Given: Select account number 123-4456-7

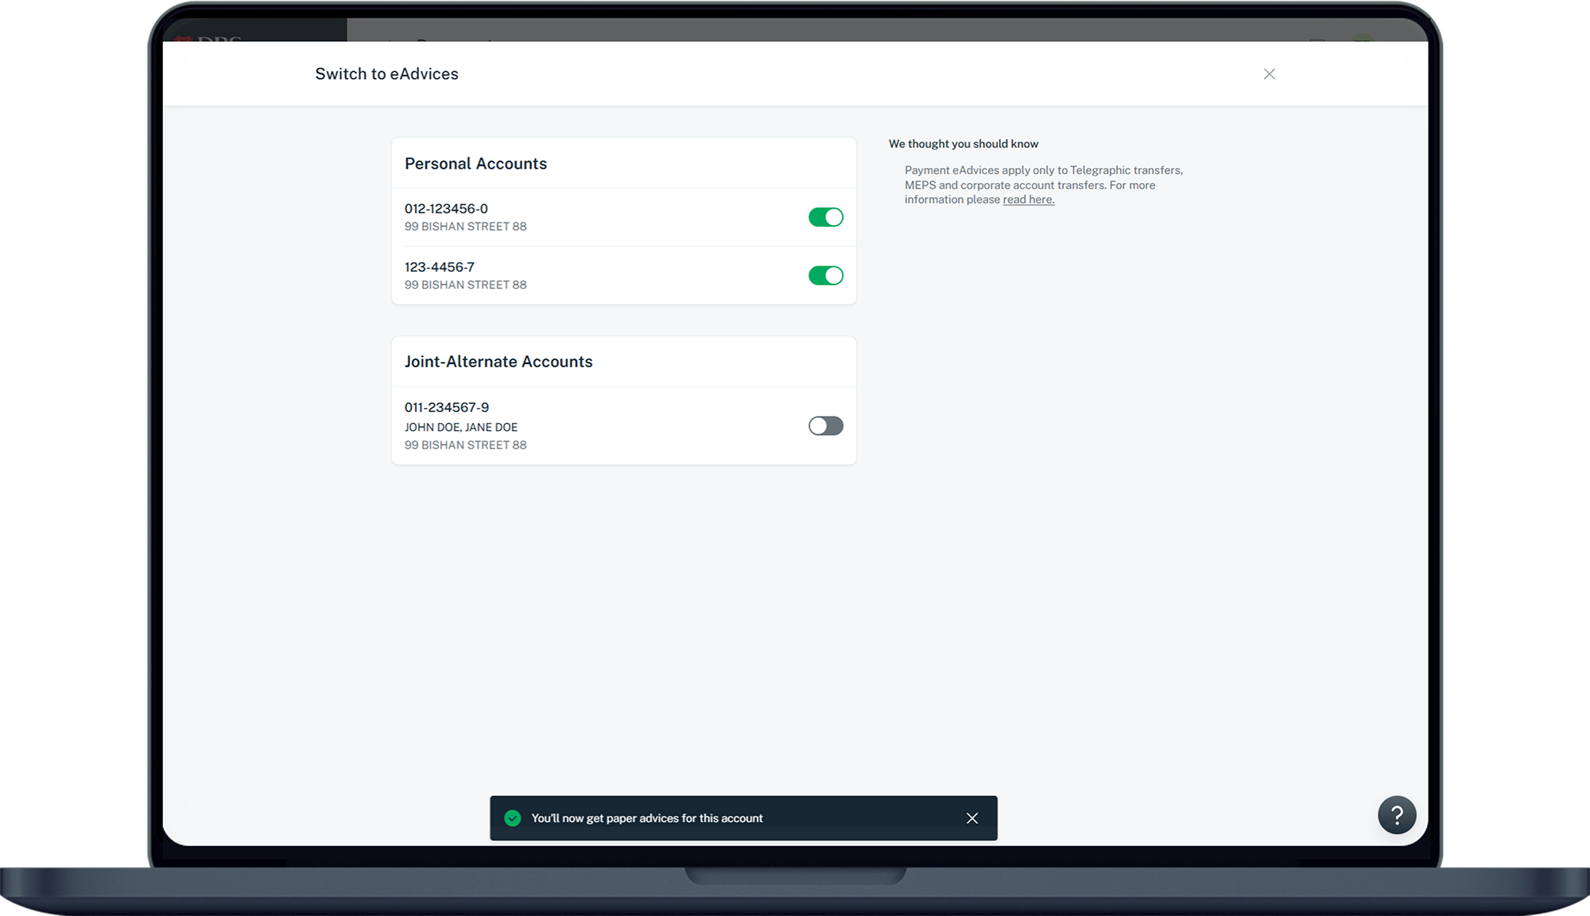Looking at the screenshot, I should 439,267.
